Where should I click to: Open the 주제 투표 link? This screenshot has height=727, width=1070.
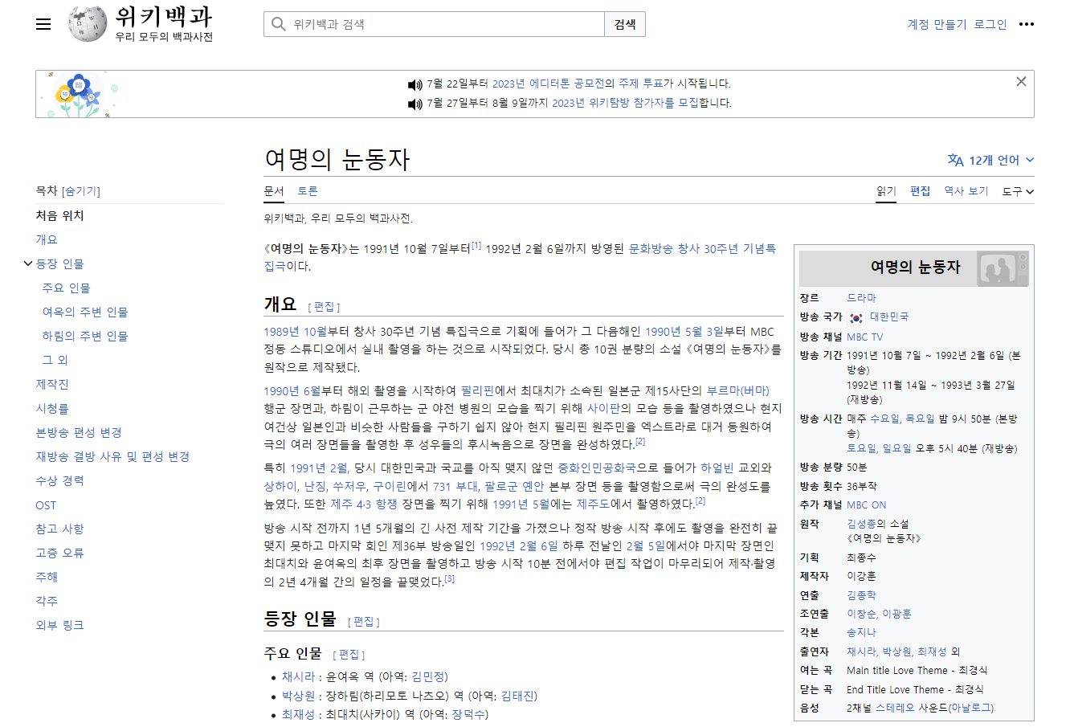(640, 84)
